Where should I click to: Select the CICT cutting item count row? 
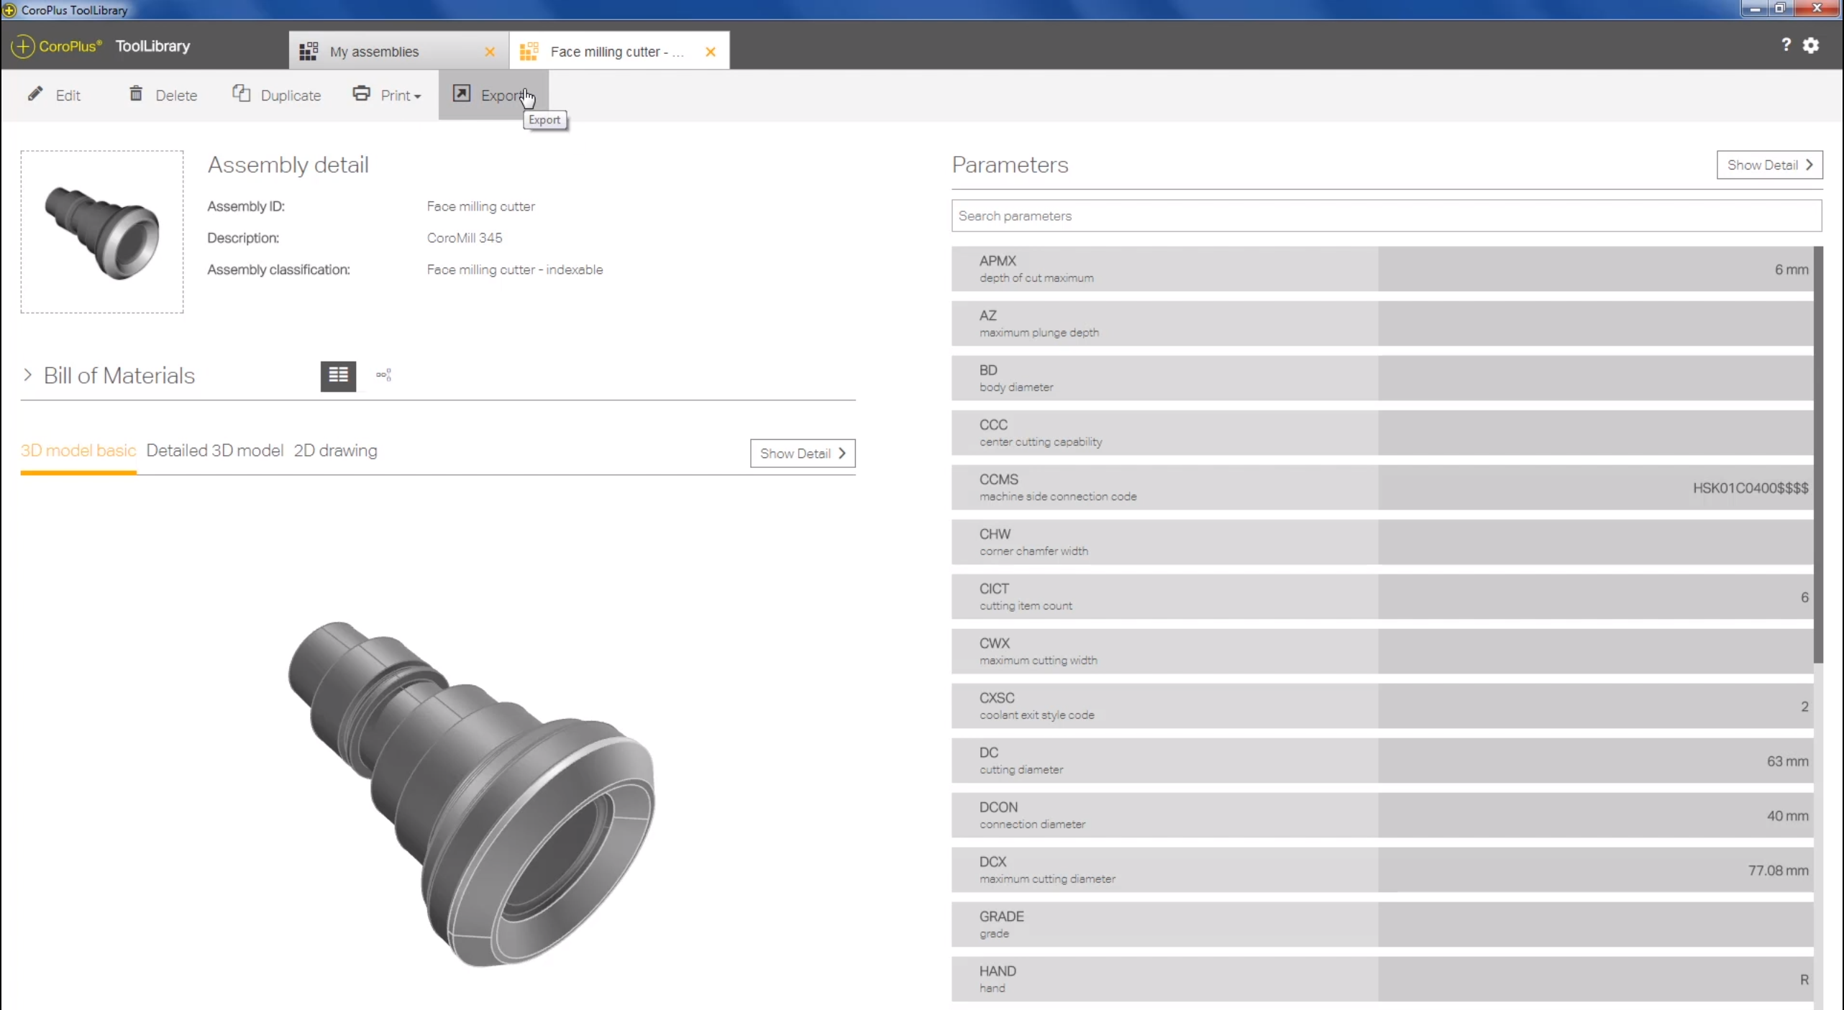click(x=1382, y=597)
